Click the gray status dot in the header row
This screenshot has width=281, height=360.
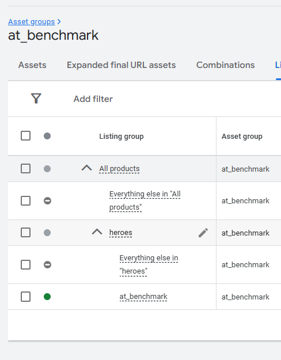point(47,136)
